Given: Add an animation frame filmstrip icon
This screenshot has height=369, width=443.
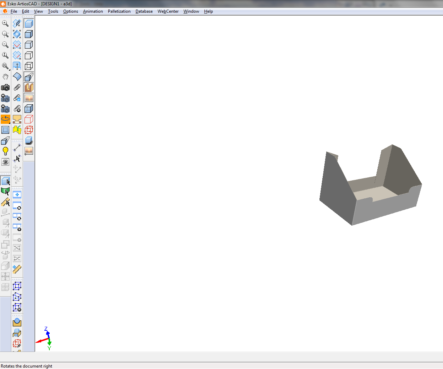Looking at the screenshot, I should [x=17, y=194].
